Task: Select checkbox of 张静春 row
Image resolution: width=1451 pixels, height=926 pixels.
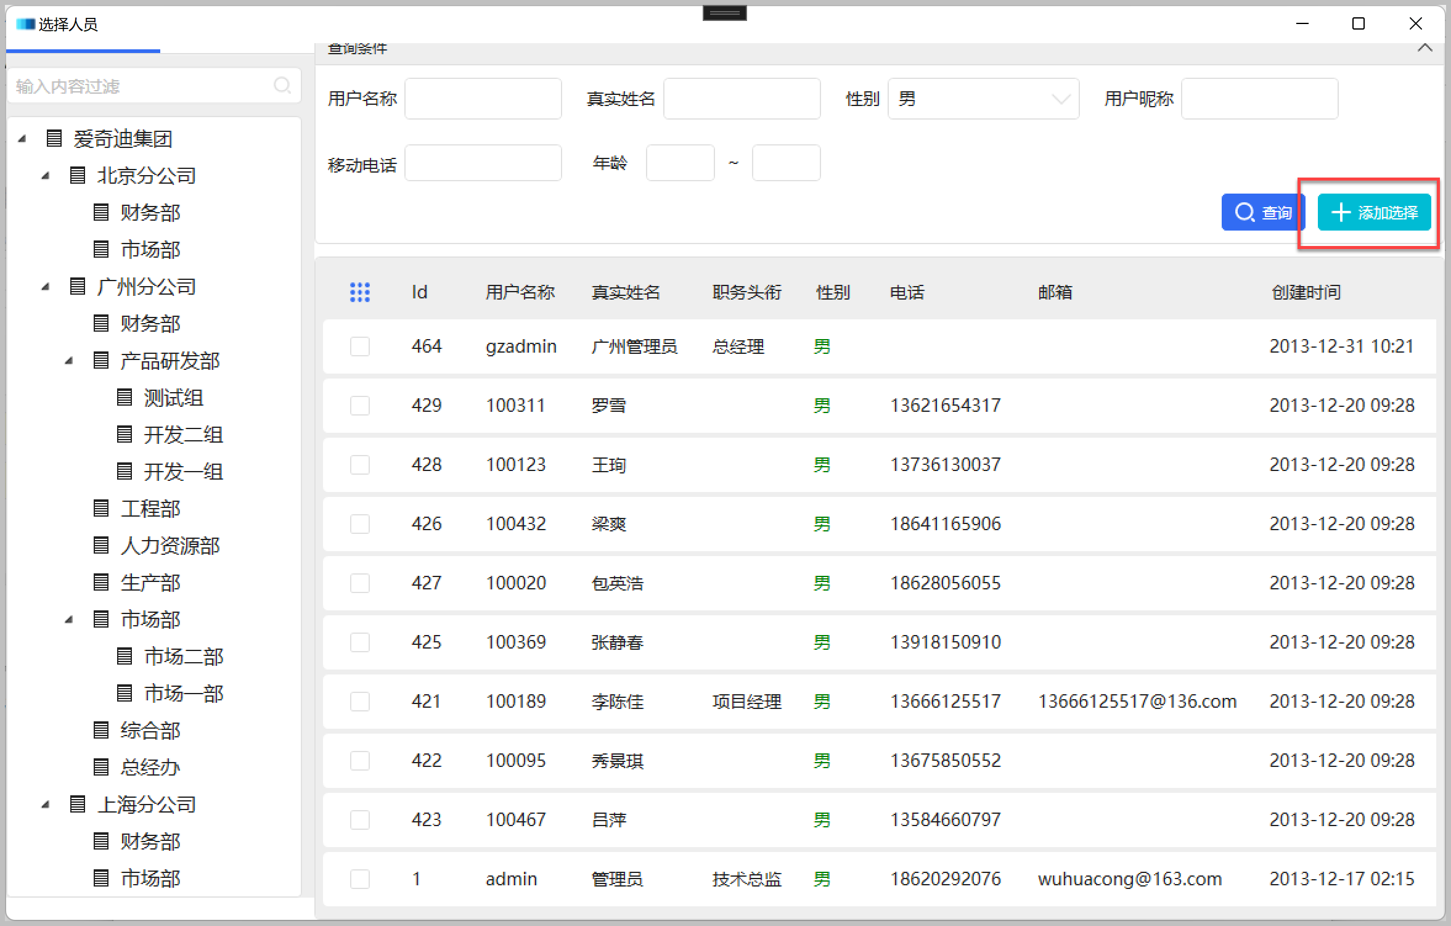Action: point(360,642)
